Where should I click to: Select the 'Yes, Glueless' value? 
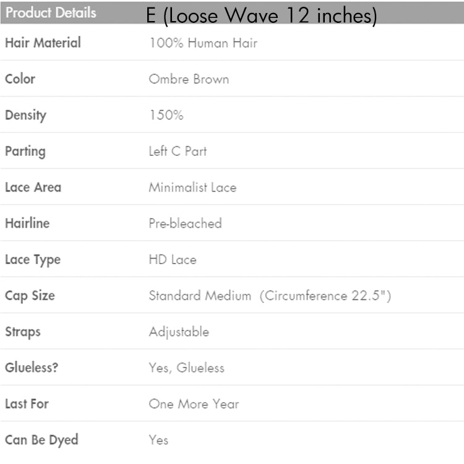[186, 367]
